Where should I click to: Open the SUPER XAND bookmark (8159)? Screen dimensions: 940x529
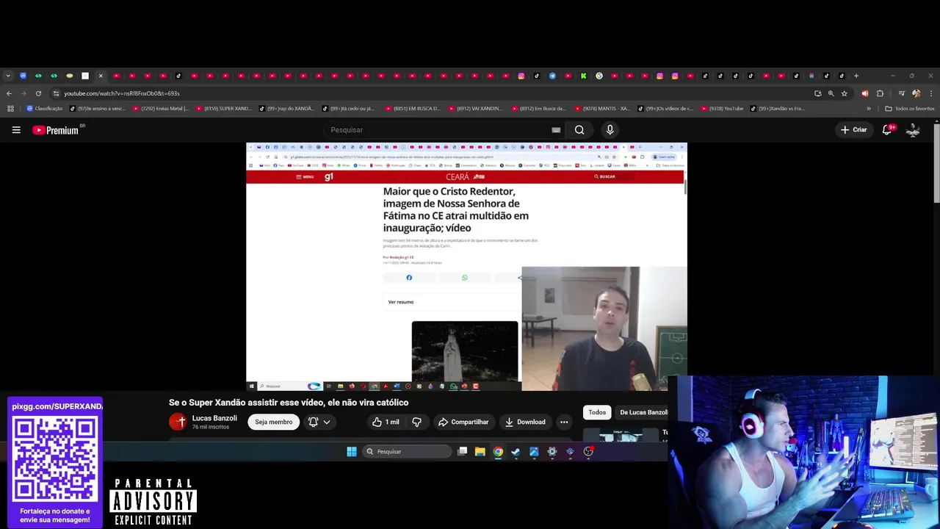[223, 109]
